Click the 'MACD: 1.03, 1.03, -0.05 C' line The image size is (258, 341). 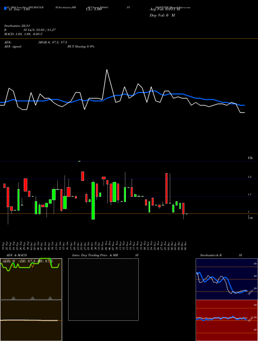[x=23, y=34]
